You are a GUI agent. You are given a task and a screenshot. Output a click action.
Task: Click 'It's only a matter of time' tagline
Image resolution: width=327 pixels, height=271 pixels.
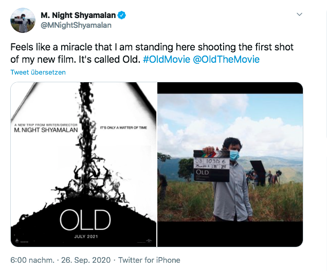coord(123,128)
